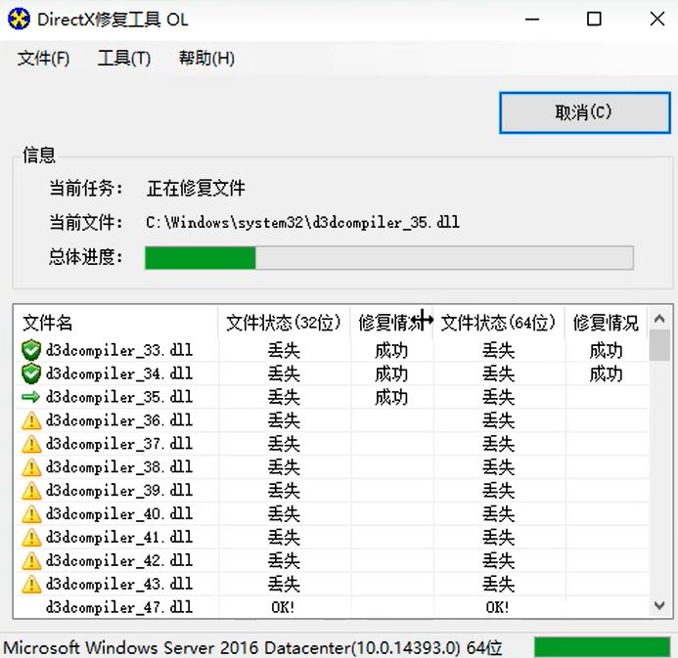Image resolution: width=678 pixels, height=658 pixels.
Task: Click status bar Windows Server 2016 Datacenter text
Action: tap(252, 647)
